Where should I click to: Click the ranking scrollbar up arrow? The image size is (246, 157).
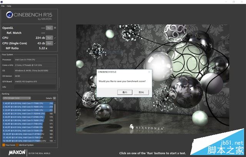tap(55, 103)
